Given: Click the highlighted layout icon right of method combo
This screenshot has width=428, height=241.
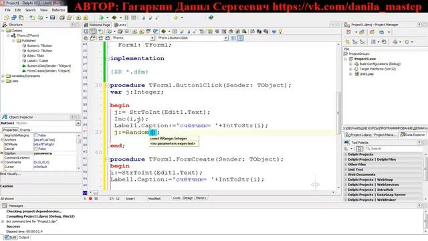Looking at the screenshot, I should pos(240,38).
